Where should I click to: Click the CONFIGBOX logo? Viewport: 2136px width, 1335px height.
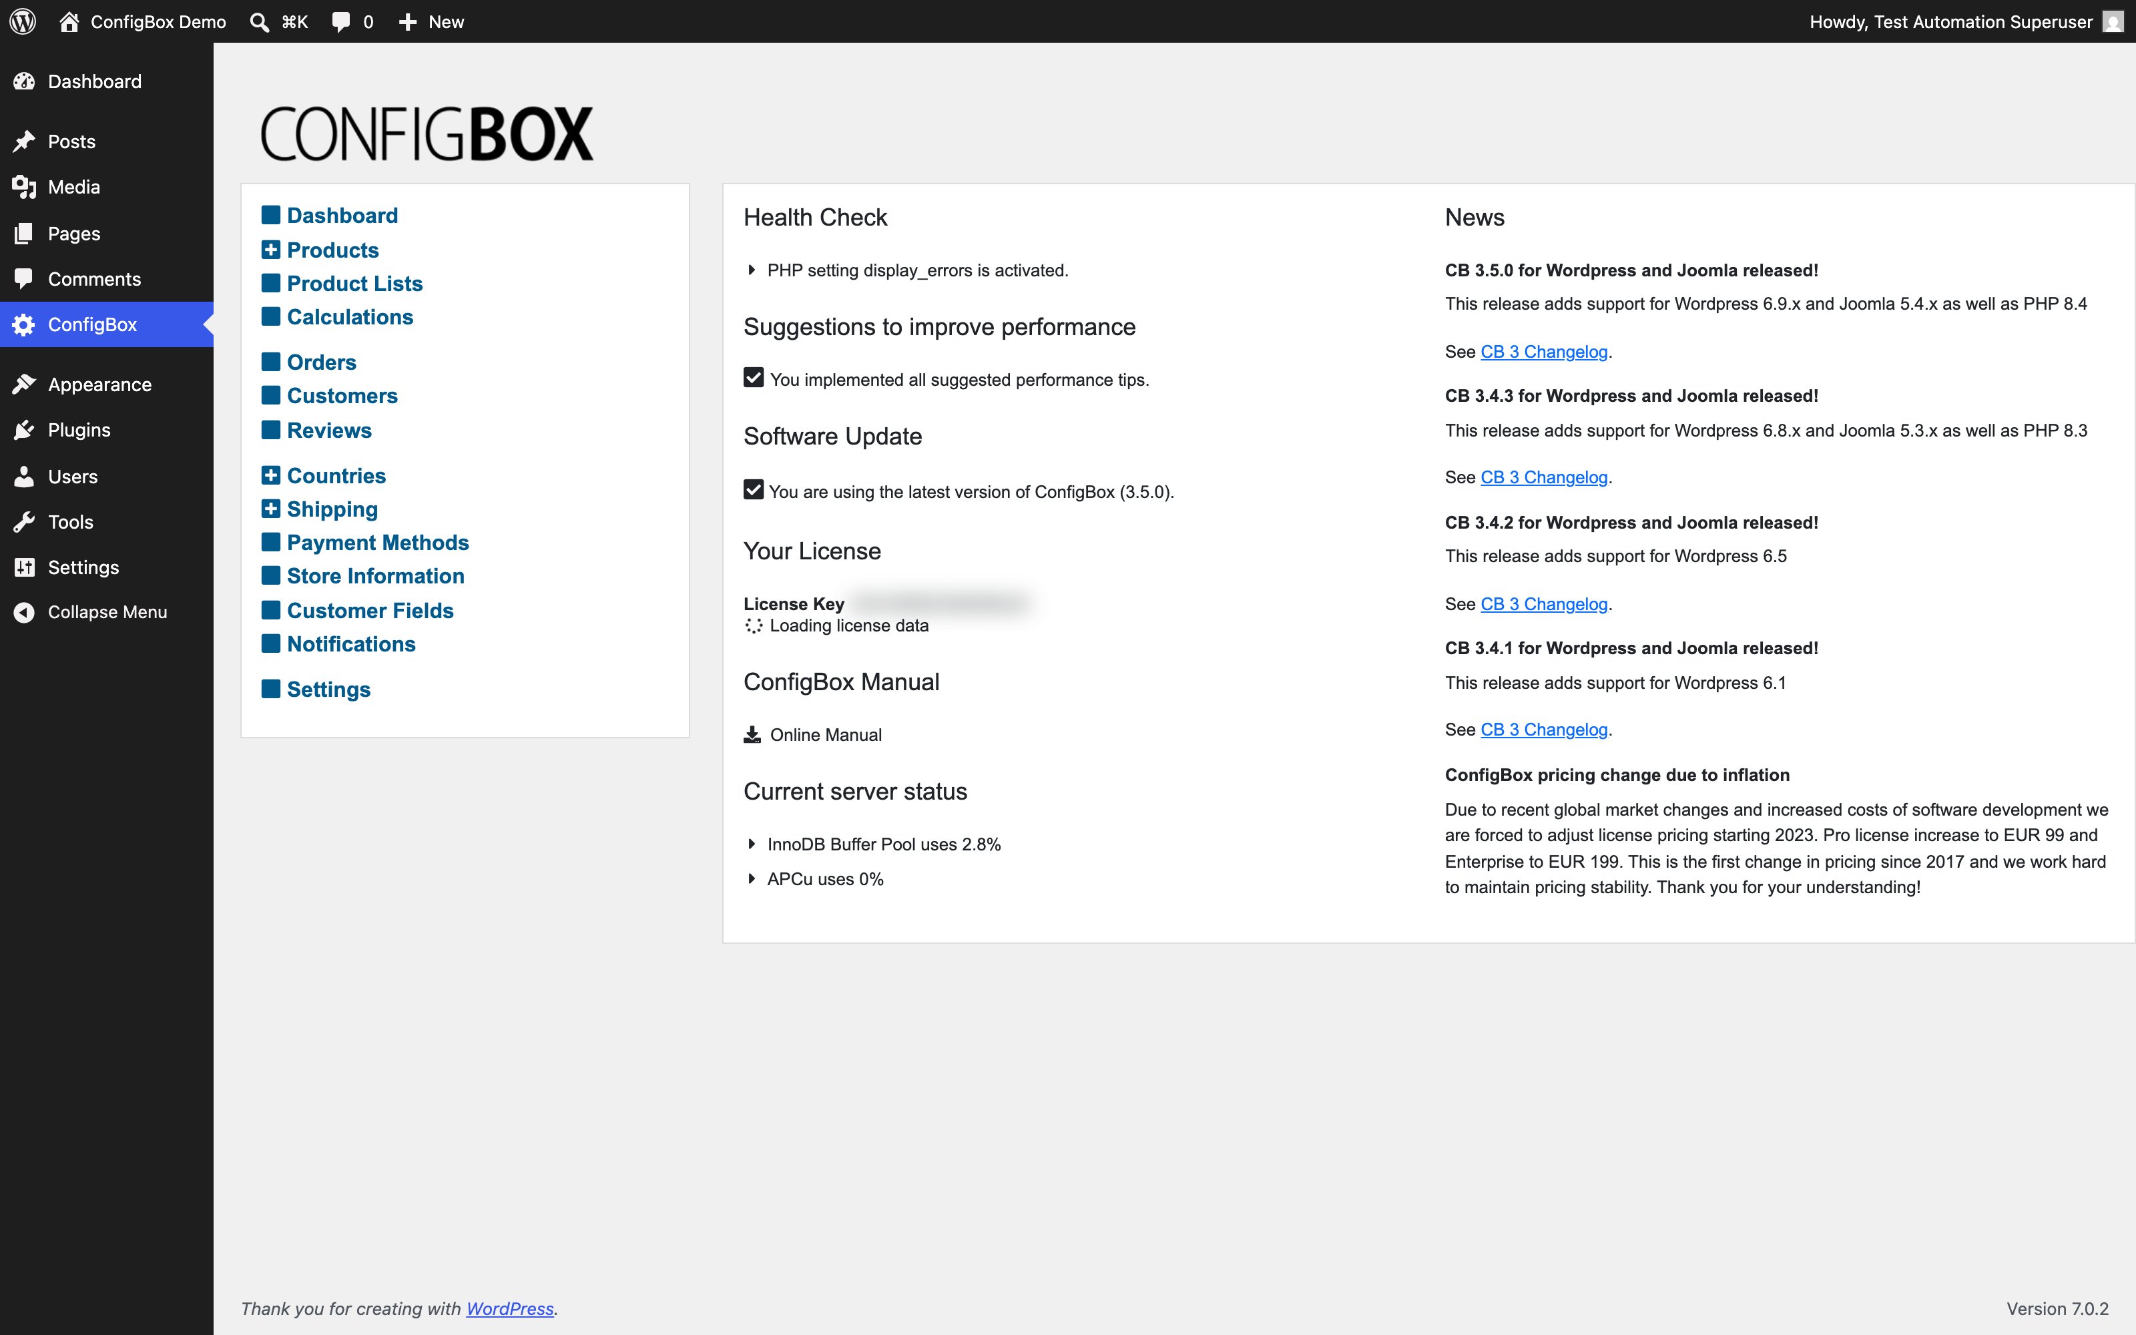(x=427, y=134)
